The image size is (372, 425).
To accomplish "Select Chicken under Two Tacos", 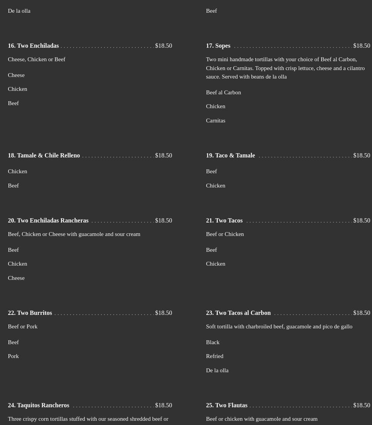I will click(x=215, y=264).
